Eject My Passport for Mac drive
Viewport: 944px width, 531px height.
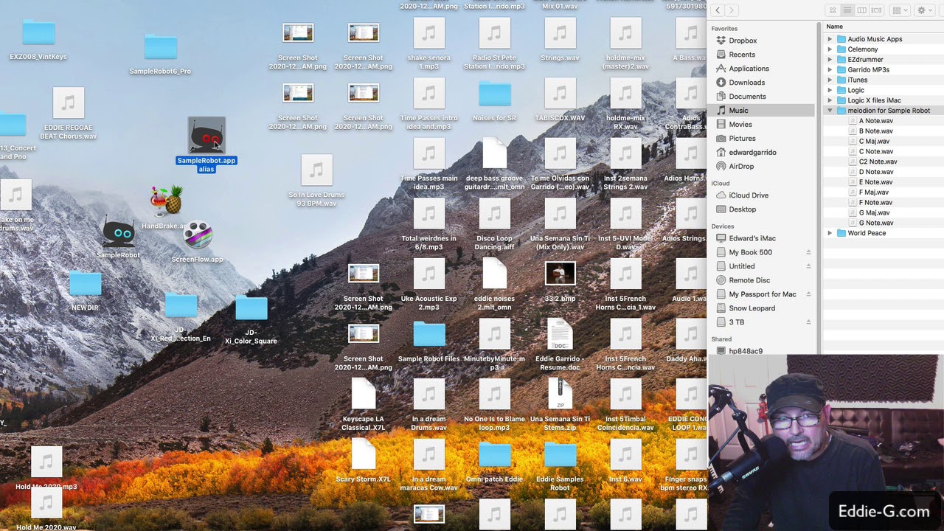click(x=808, y=294)
